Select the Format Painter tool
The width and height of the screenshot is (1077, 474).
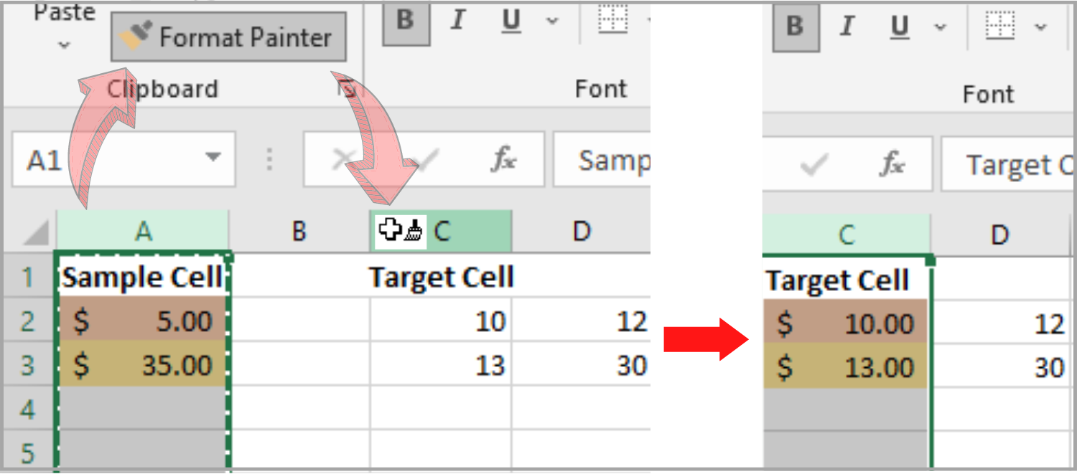(228, 36)
